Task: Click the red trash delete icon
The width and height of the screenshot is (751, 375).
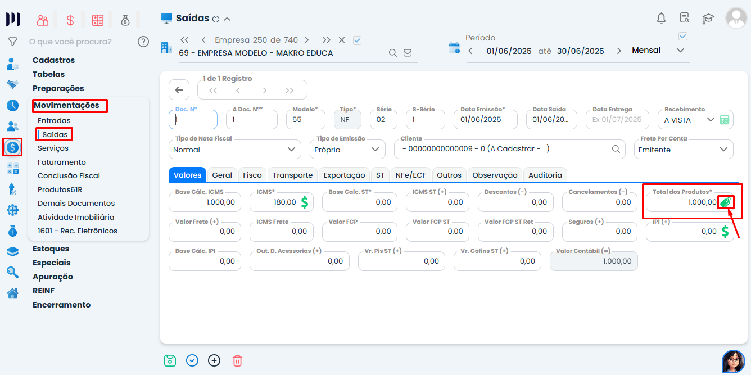Action: 237,360
